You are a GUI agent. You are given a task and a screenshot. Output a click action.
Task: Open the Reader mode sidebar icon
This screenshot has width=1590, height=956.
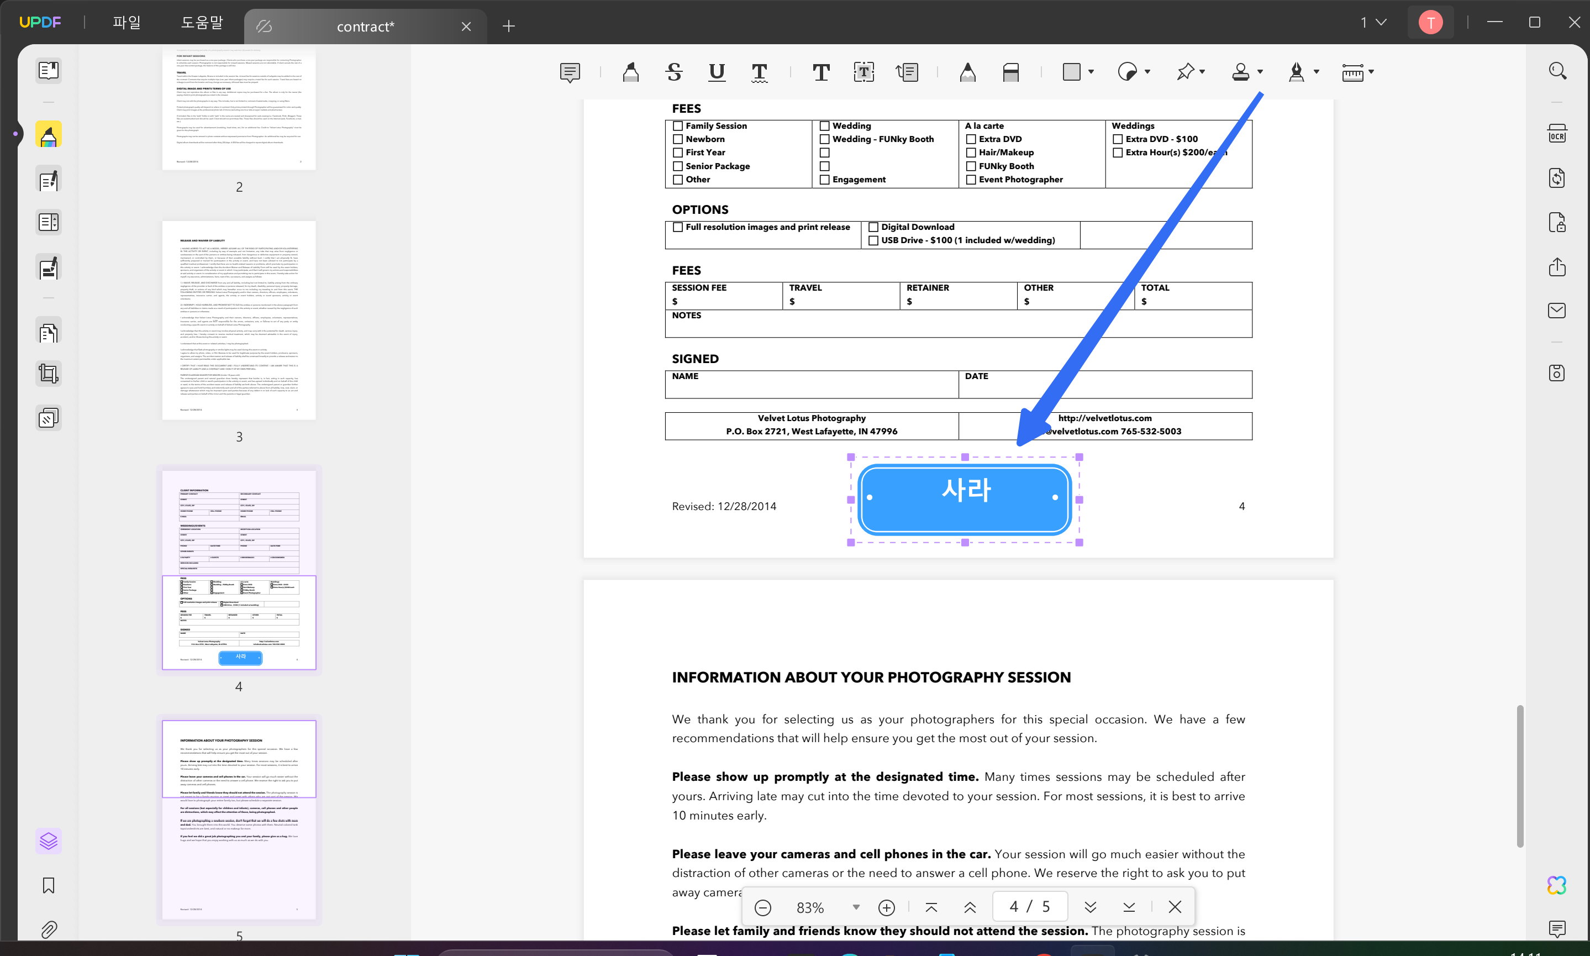pyautogui.click(x=48, y=70)
